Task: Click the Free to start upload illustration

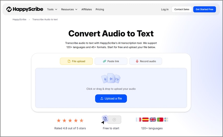Action: [111, 120]
